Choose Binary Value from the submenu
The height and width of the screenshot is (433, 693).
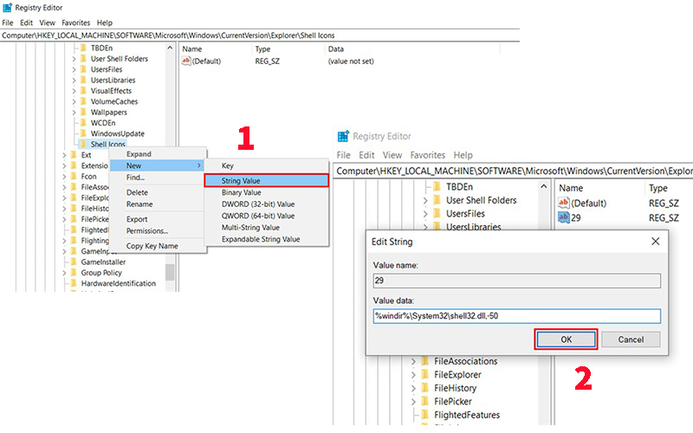242,192
